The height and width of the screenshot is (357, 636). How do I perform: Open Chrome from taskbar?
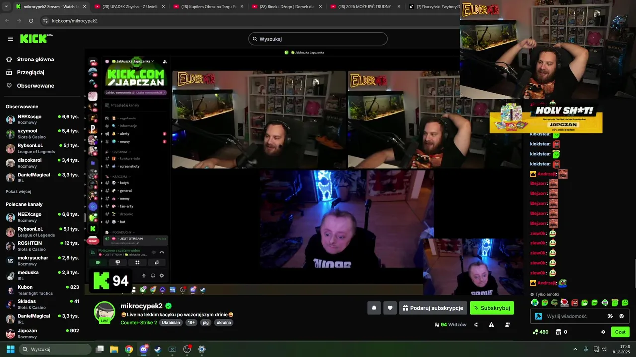[129, 349]
